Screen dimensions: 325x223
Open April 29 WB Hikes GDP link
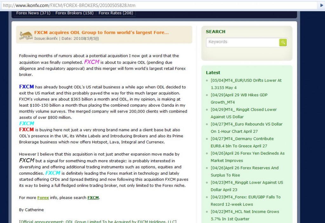[239, 98]
